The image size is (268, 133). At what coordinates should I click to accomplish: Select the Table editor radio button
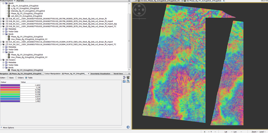pyautogui.click(x=26, y=78)
